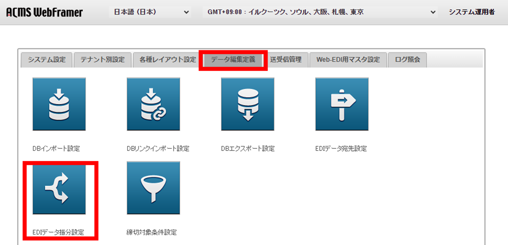The height and width of the screenshot is (245, 508).
Task: Switch to the システム設定 tab
Action: 46,60
